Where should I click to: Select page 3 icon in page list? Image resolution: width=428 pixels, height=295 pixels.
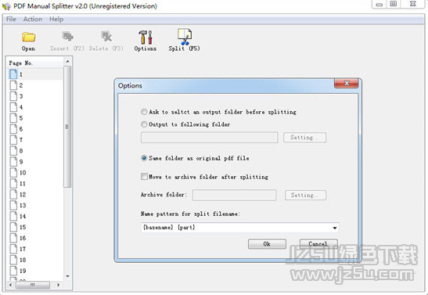(13, 96)
